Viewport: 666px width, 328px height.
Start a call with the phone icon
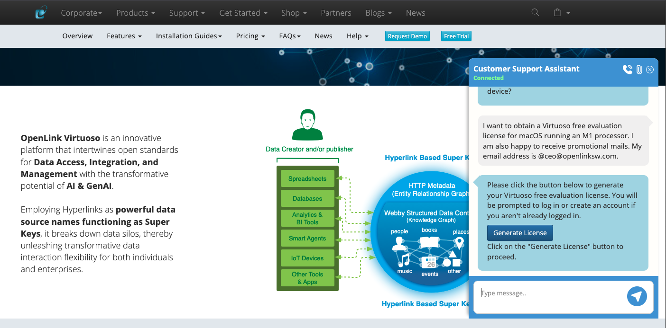(x=628, y=70)
